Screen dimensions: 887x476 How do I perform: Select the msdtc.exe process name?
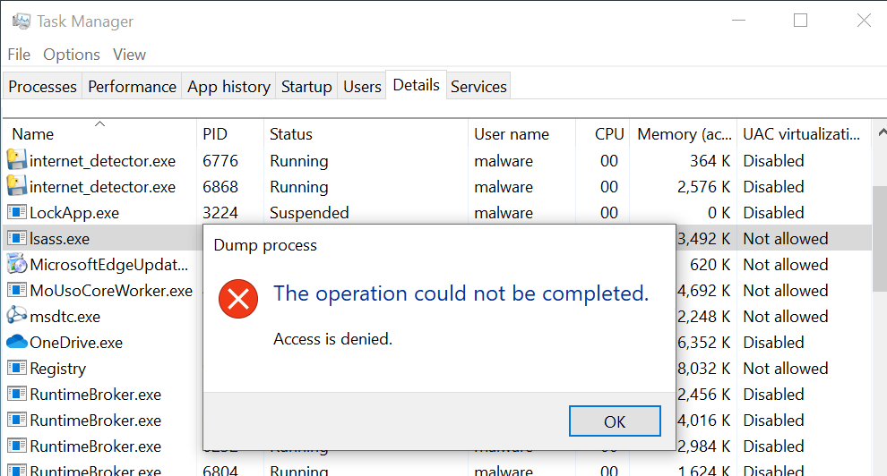[65, 317]
